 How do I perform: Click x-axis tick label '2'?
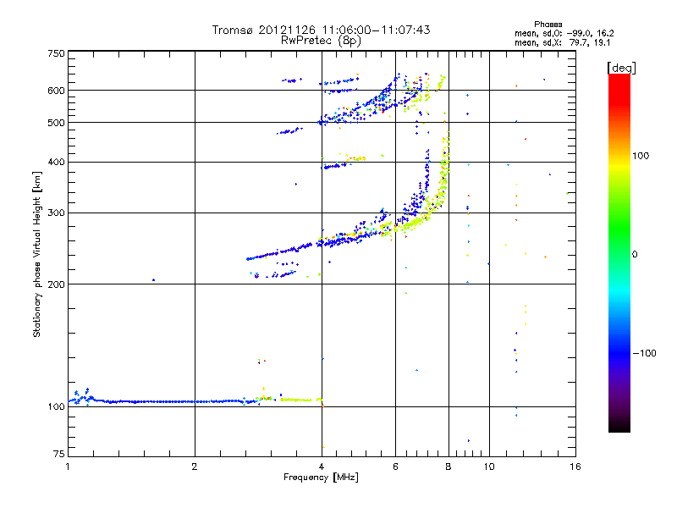(195, 467)
